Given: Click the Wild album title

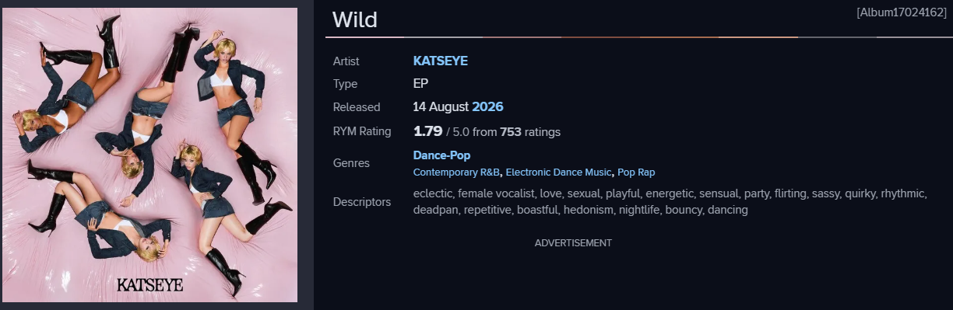Looking at the screenshot, I should 355,19.
